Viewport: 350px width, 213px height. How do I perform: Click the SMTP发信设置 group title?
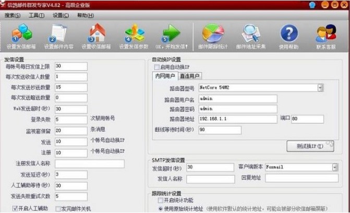(168, 160)
